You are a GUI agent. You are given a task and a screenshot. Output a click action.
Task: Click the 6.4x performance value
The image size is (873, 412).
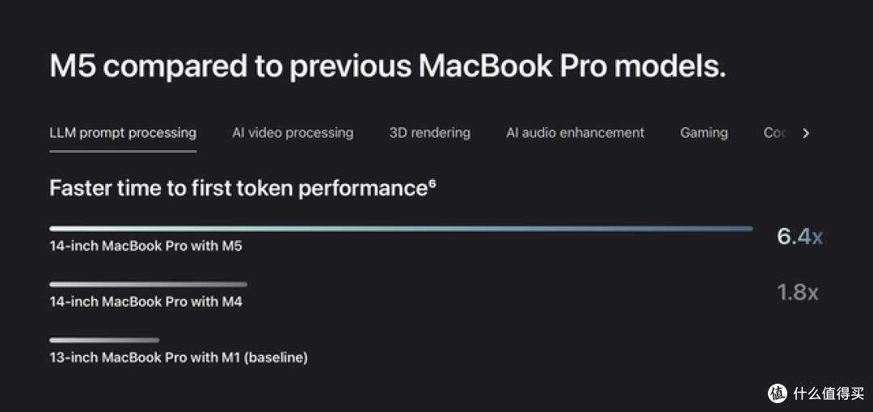[799, 237]
